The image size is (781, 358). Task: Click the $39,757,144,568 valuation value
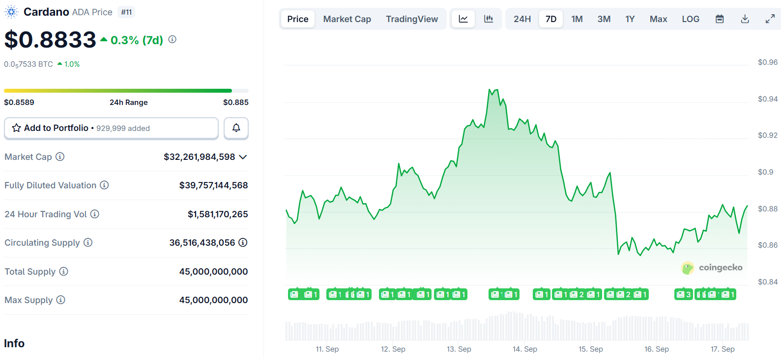(214, 185)
